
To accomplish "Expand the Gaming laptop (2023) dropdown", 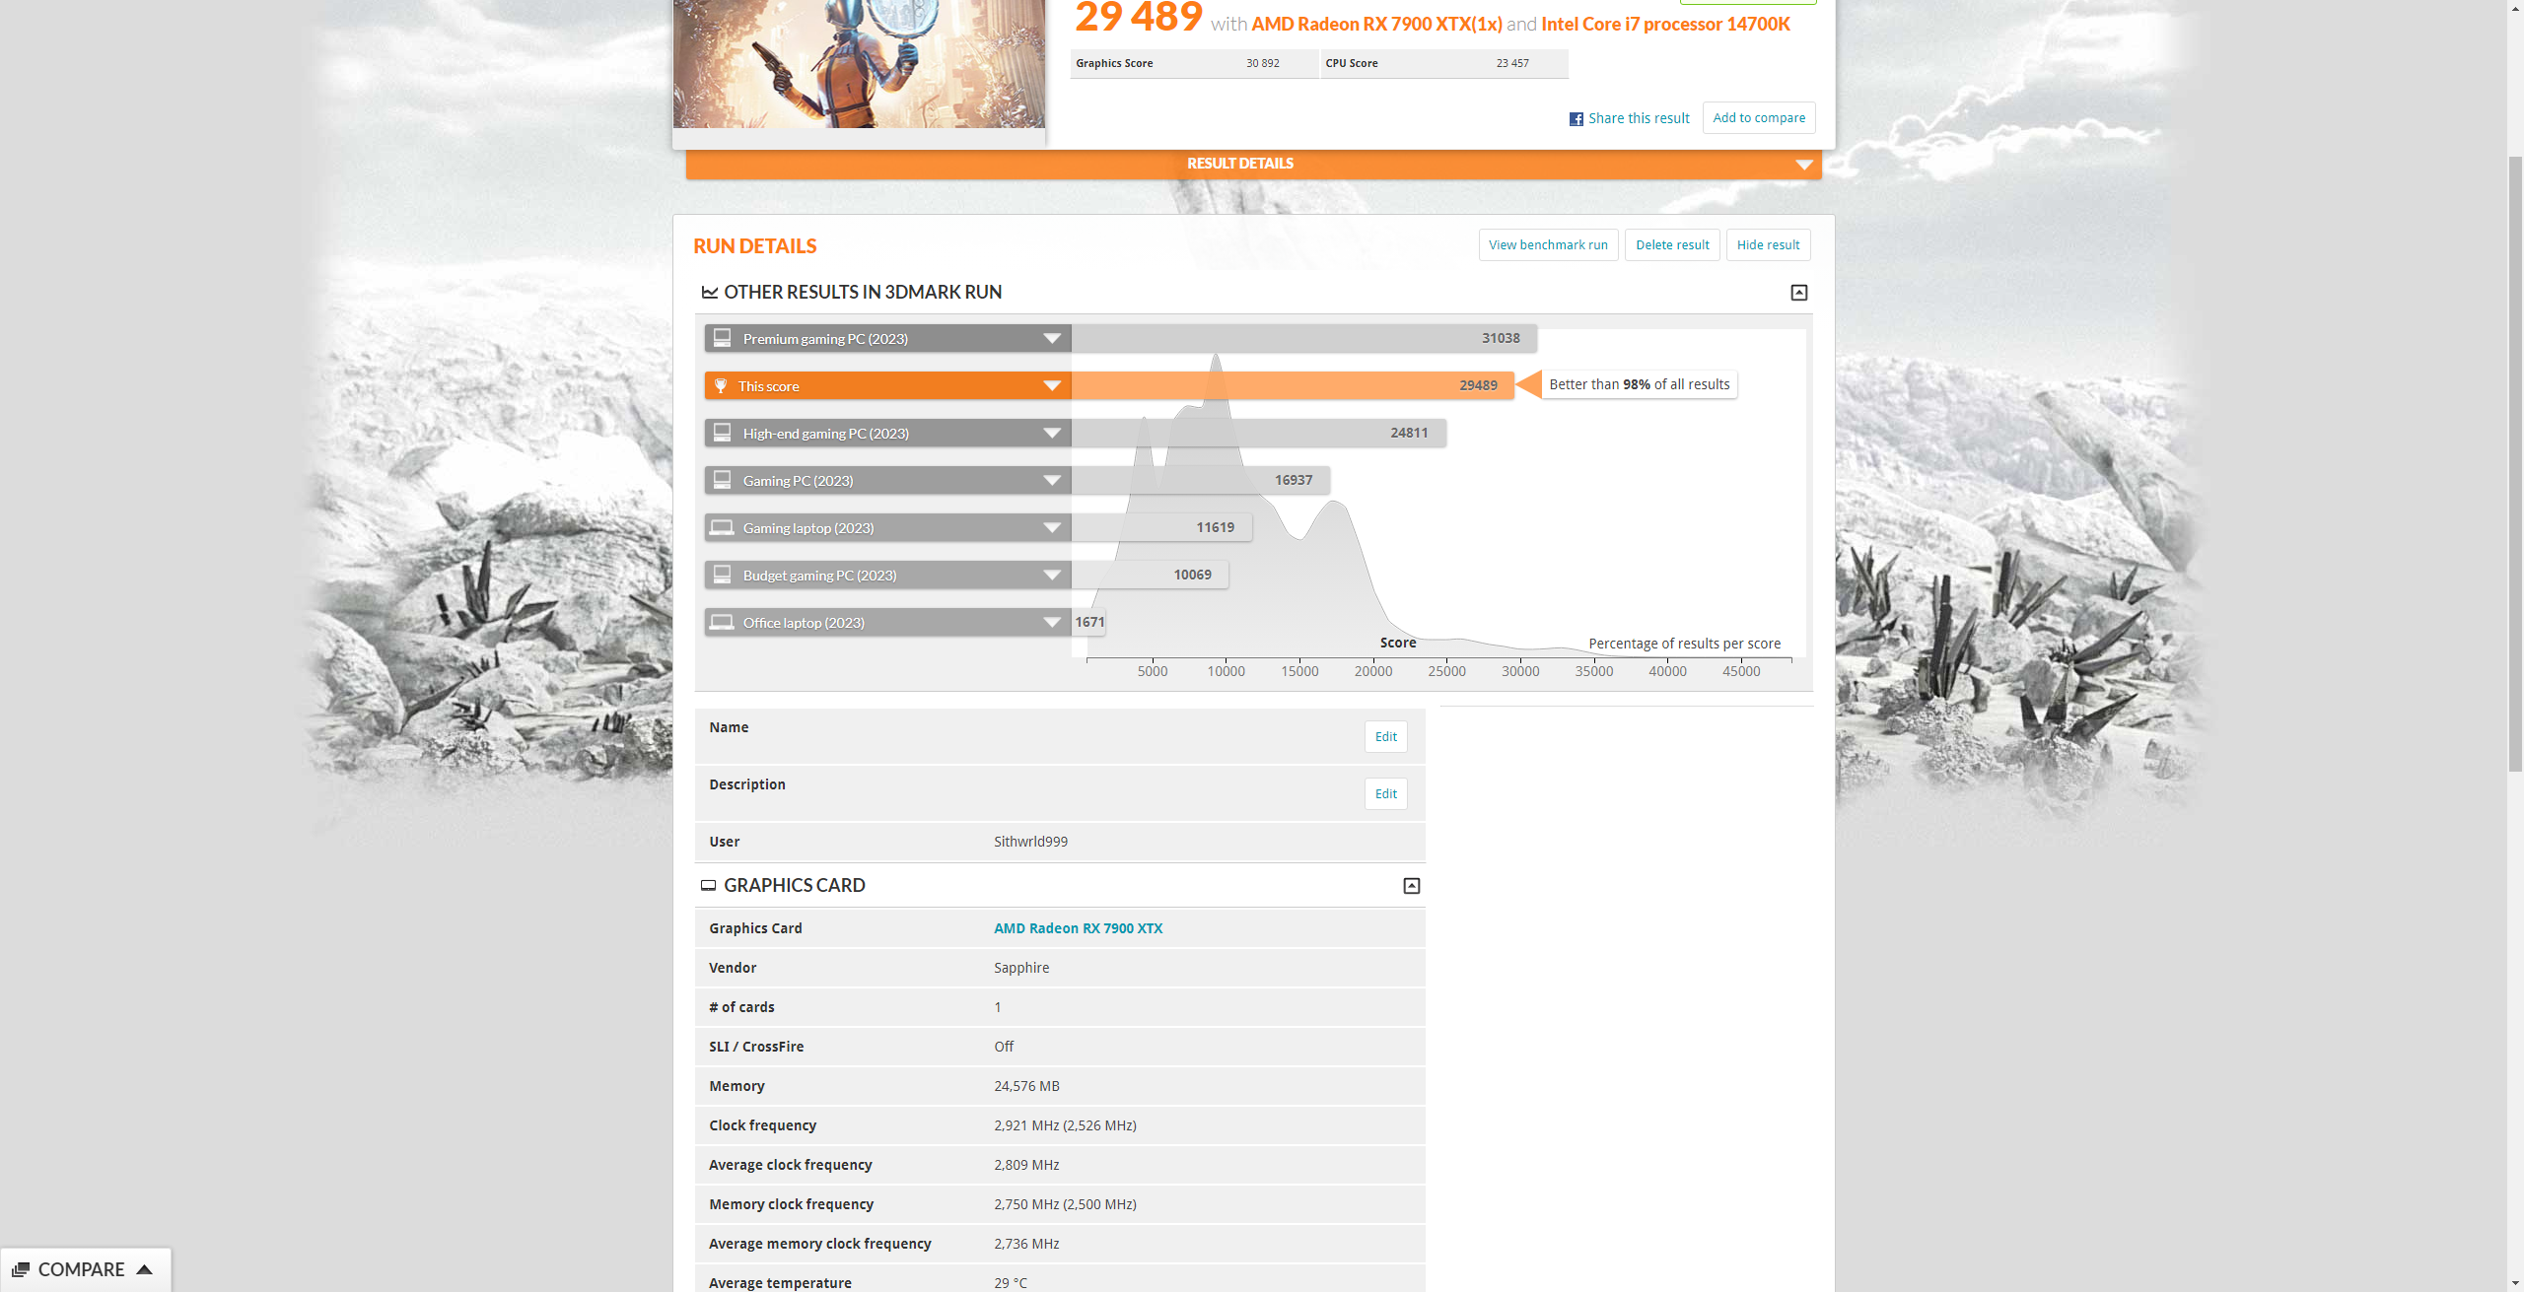I will (x=1052, y=528).
